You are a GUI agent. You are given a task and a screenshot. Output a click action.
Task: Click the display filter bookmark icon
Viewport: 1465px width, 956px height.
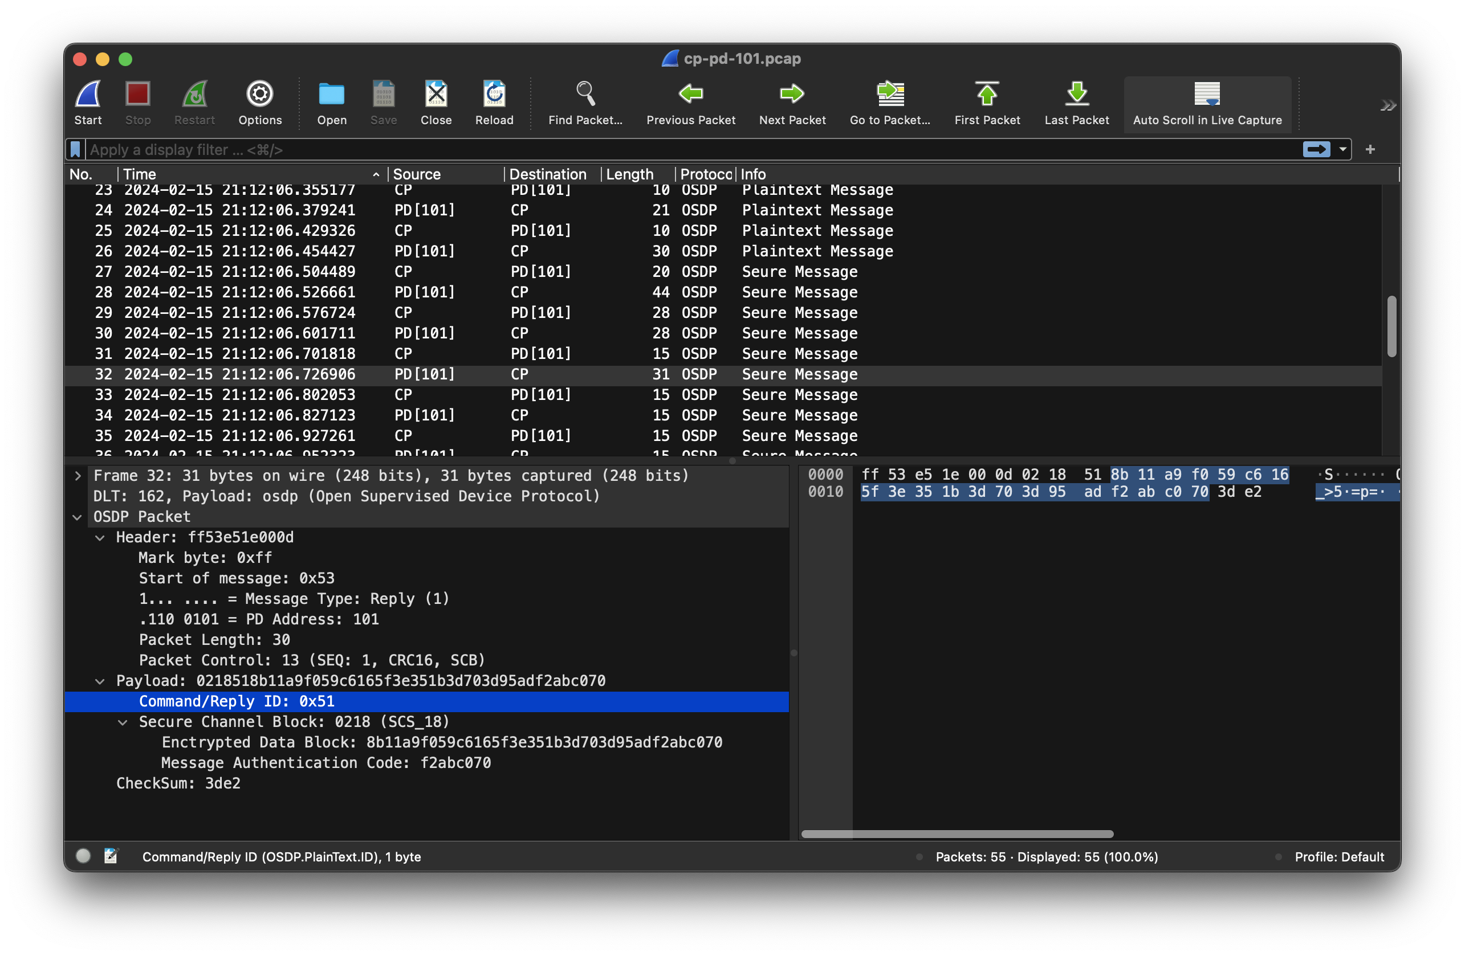[x=75, y=149]
